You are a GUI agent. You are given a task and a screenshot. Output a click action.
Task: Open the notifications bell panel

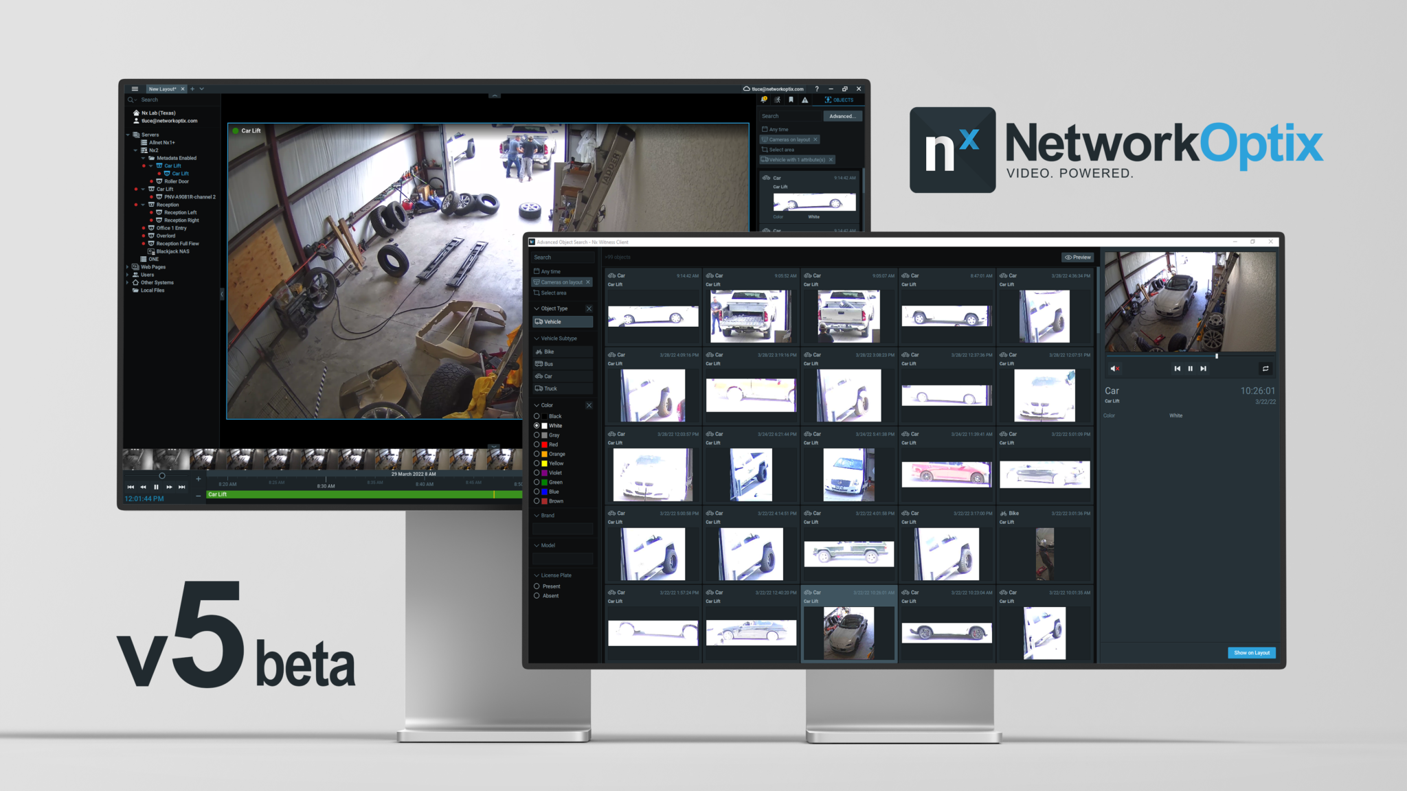tap(763, 100)
